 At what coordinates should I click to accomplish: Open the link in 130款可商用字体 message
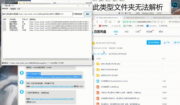52,99
